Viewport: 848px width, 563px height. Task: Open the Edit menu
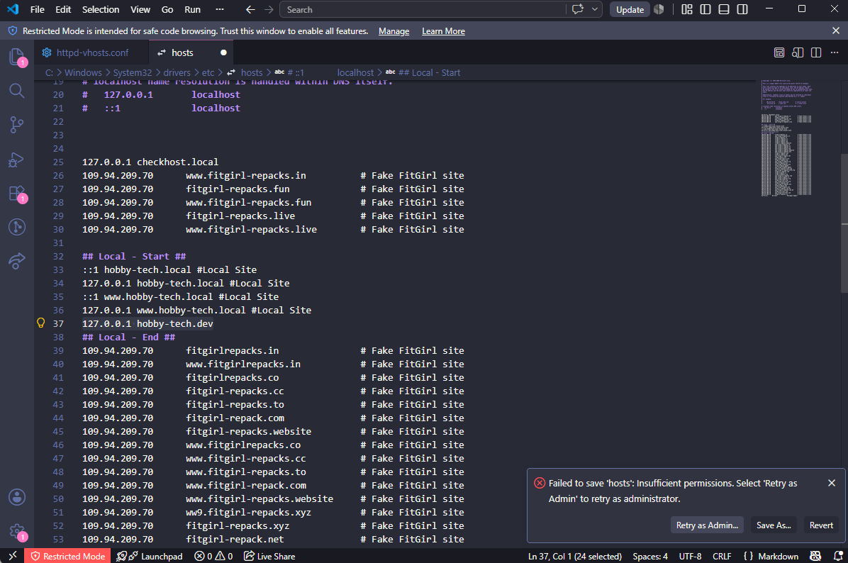pyautogui.click(x=63, y=9)
